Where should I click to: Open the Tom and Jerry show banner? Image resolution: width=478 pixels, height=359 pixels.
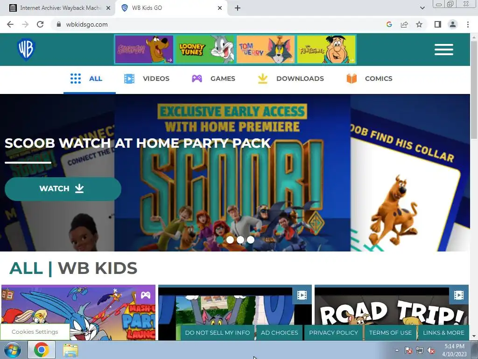pos(266,50)
